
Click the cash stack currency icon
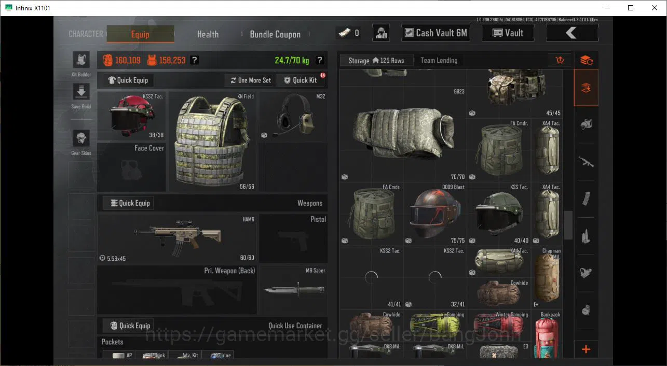coord(343,33)
